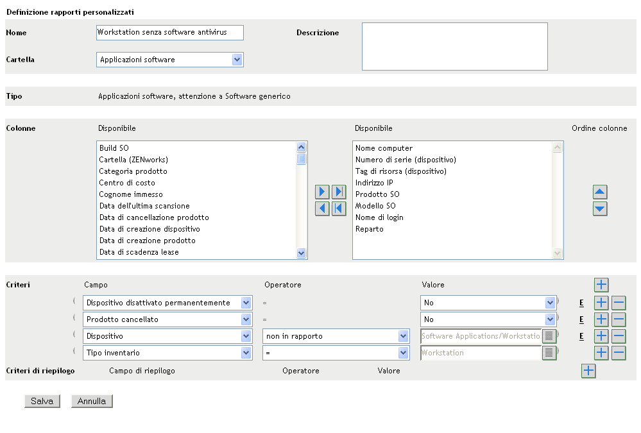Select 'Cognome immesso' in available list
The width and height of the screenshot is (641, 433).
(x=196, y=194)
